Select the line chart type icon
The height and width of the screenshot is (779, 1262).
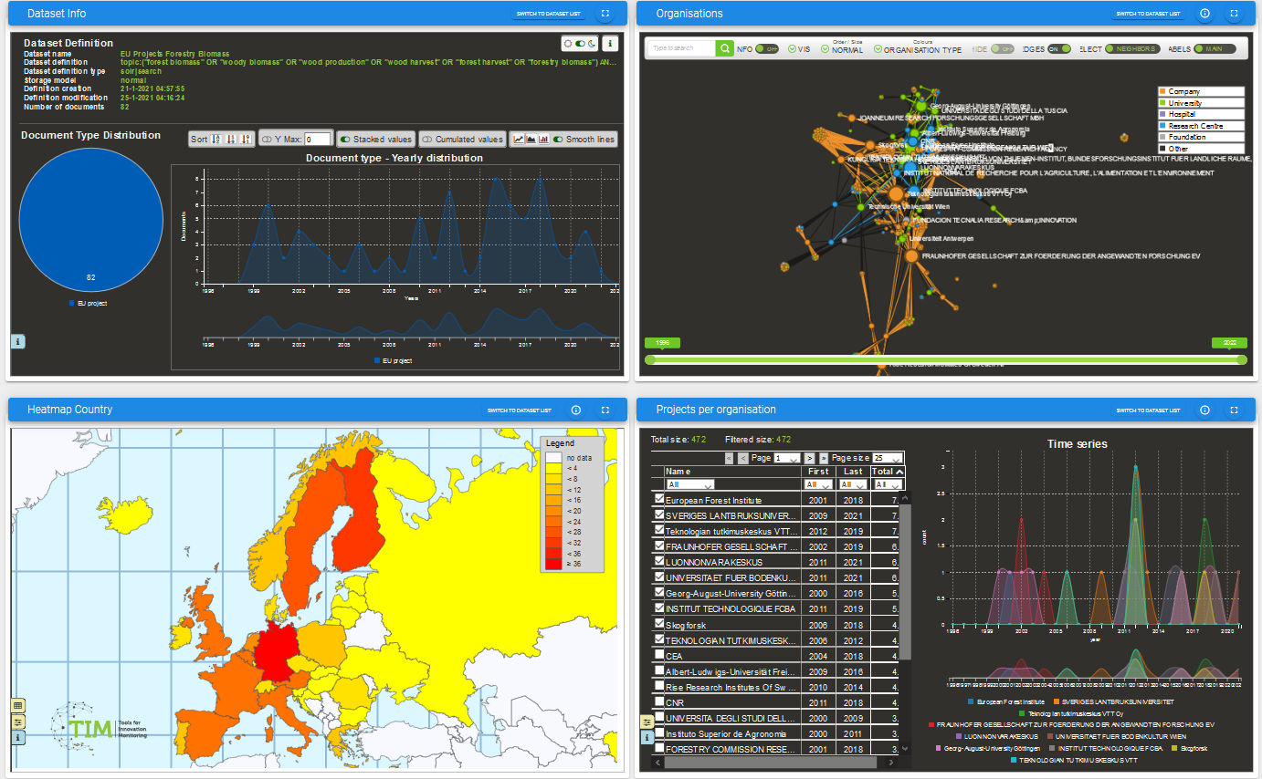pos(519,140)
